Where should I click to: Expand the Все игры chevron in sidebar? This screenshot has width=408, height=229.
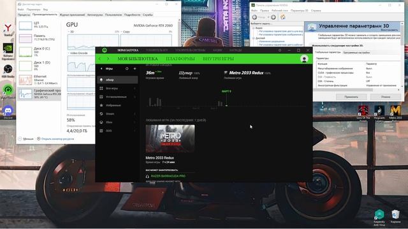[135, 88]
